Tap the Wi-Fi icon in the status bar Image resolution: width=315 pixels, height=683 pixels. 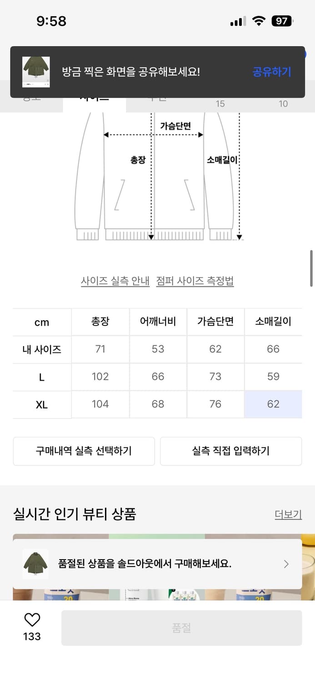click(258, 20)
